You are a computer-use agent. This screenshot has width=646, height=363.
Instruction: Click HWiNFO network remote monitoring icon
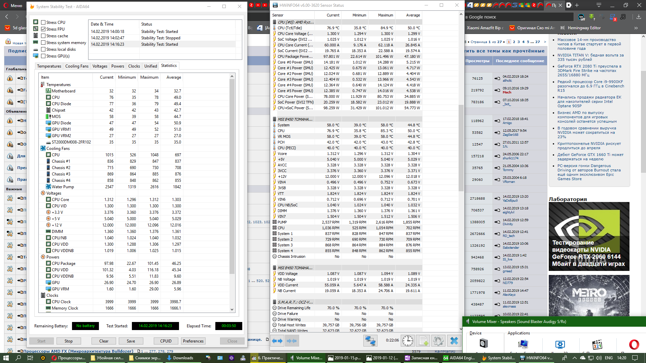pos(370,341)
